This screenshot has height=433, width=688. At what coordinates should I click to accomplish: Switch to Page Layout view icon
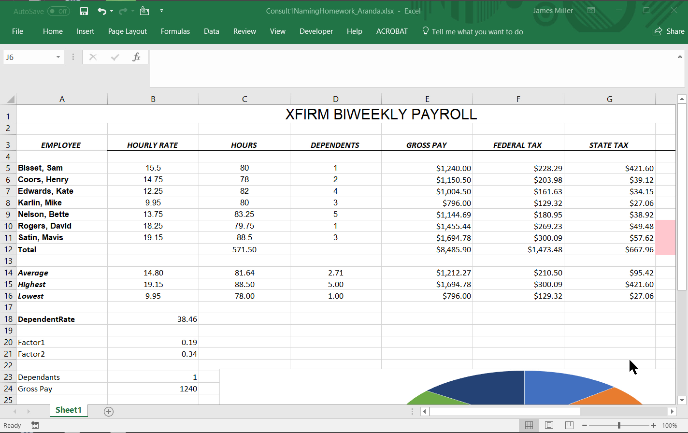click(549, 425)
